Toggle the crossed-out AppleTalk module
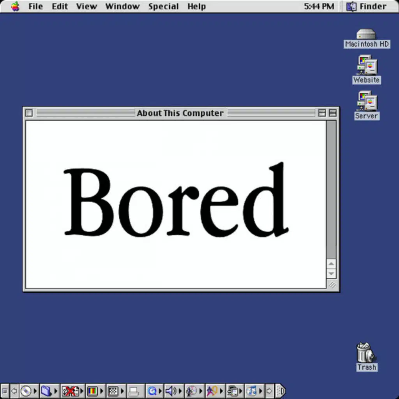Viewport: 399px width, 399px height. pyautogui.click(x=70, y=391)
